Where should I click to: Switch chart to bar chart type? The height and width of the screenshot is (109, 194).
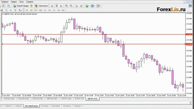point(52,6)
